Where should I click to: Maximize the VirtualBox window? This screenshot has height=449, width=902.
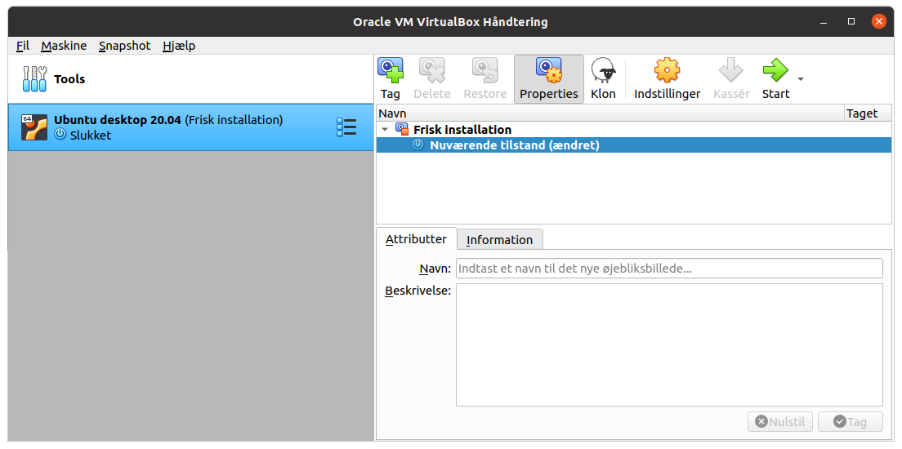(851, 22)
